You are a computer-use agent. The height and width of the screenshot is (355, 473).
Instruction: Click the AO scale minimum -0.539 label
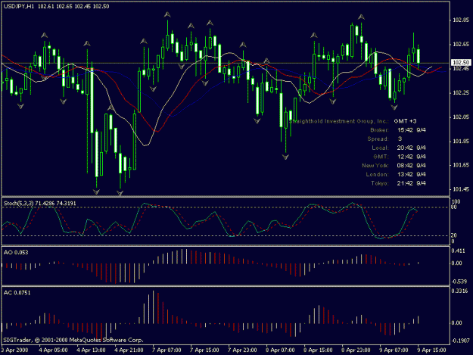pos(459,282)
